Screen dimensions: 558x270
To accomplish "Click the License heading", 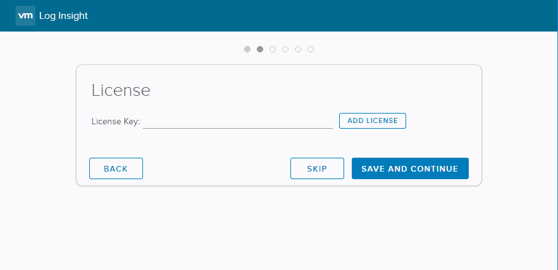I will 121,90.
